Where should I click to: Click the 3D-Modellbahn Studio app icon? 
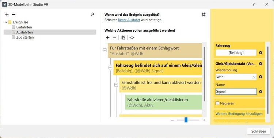tap(4, 4)
